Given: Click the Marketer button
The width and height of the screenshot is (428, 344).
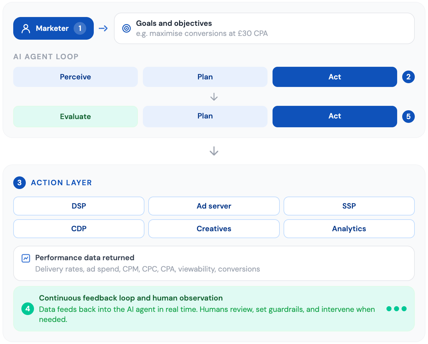Looking at the screenshot, I should [x=53, y=28].
